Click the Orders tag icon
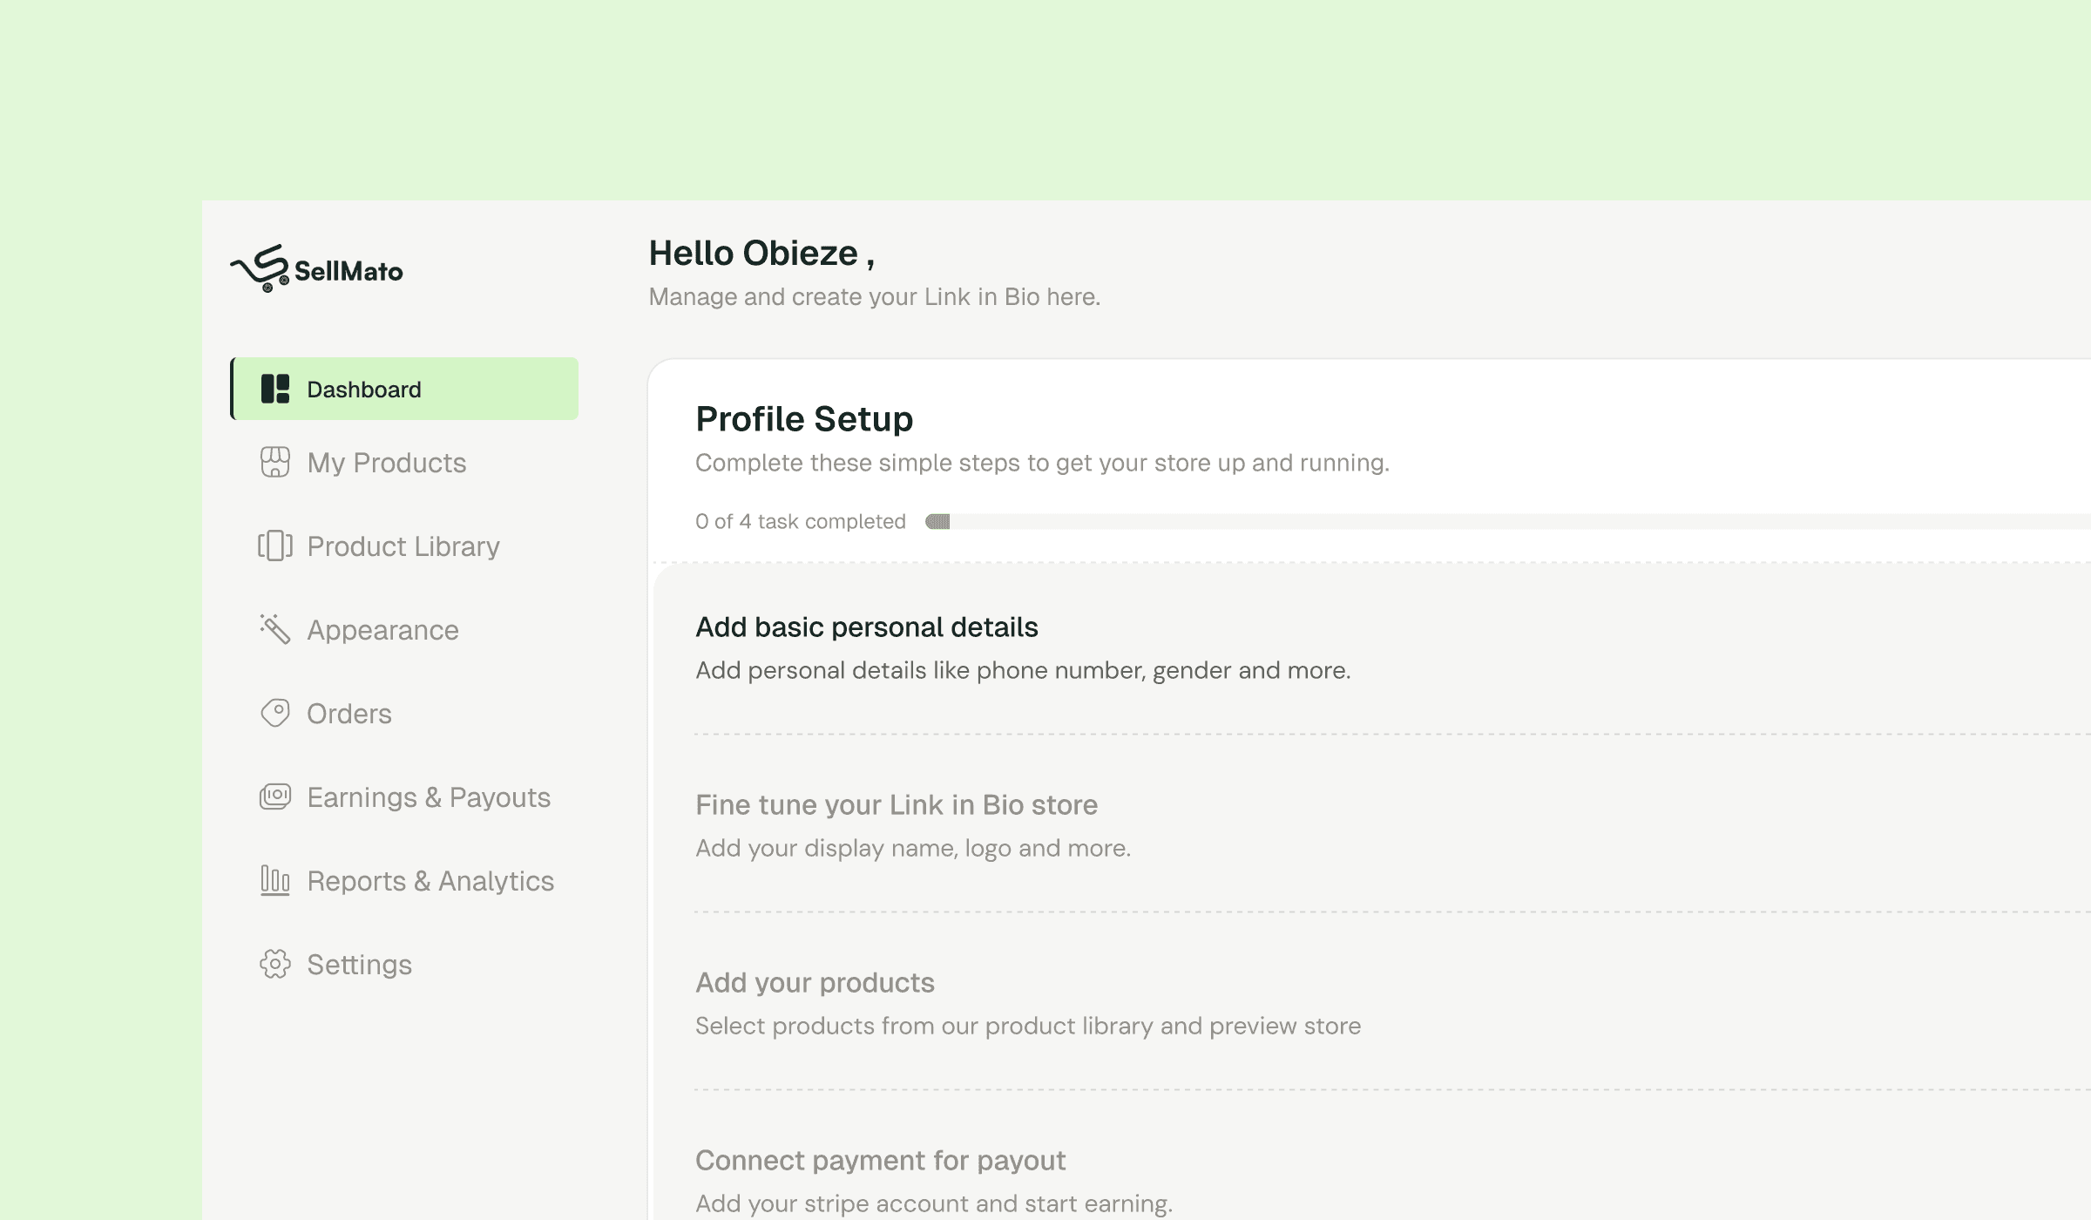 pos(275,713)
